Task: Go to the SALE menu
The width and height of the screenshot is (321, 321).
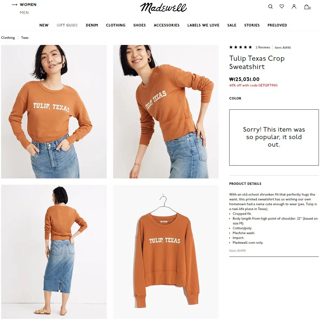Action: click(x=232, y=25)
